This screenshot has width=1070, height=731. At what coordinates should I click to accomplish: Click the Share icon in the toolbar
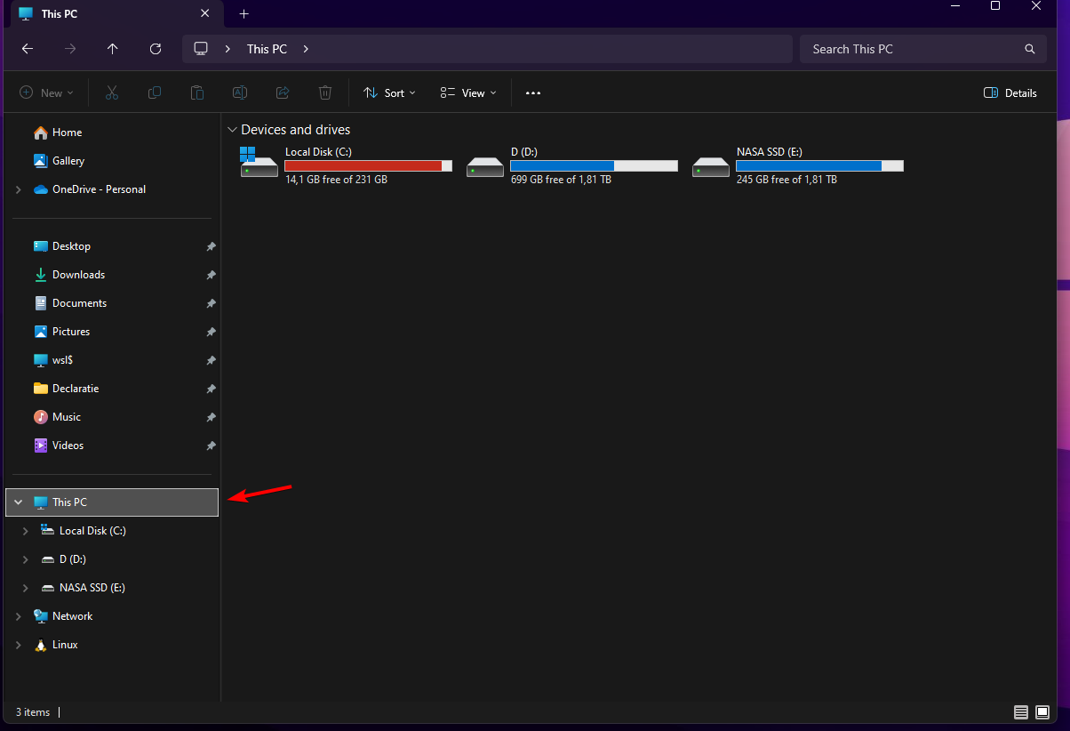(283, 92)
